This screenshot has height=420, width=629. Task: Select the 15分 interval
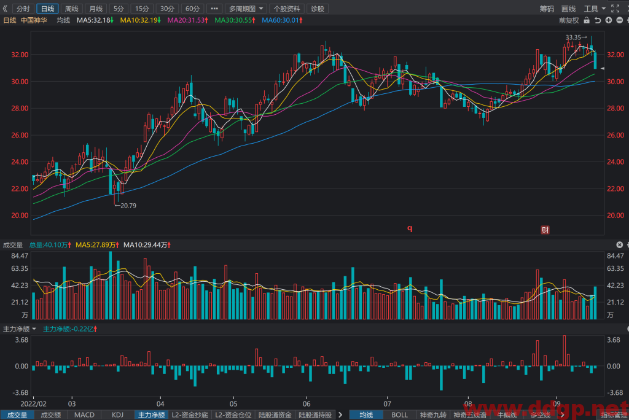pos(142,9)
